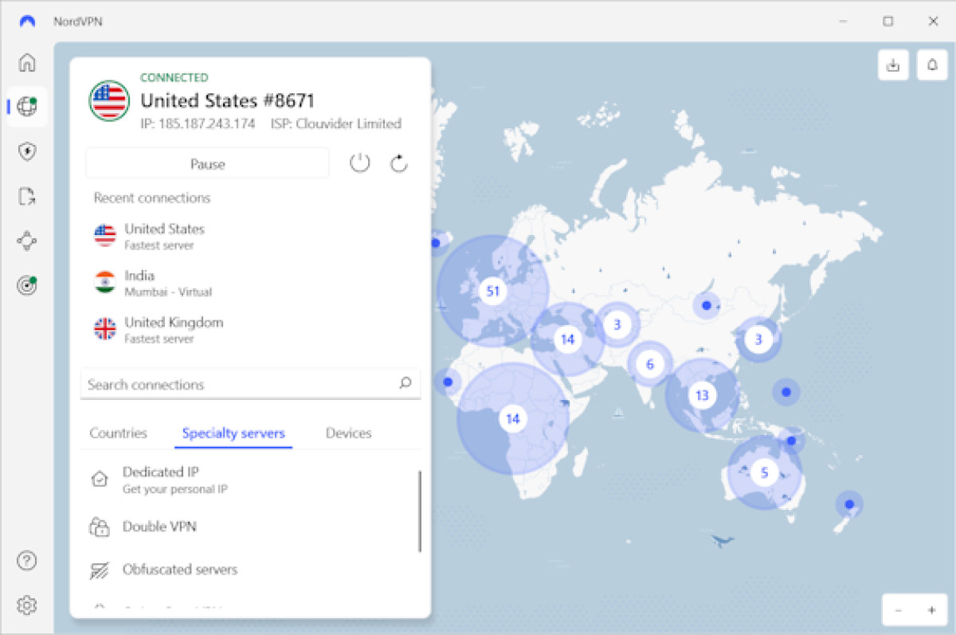The image size is (956, 635).
Task: Open the Dark Web Monitor target icon
Action: [27, 286]
